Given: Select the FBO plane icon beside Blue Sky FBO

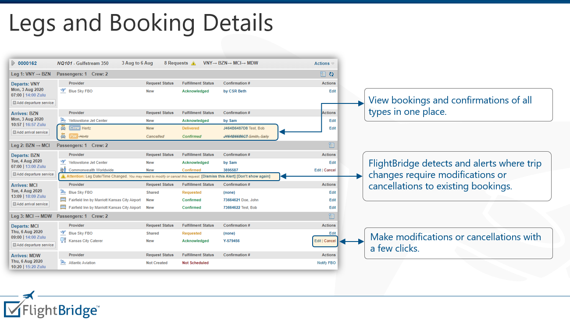Looking at the screenshot, I should point(63,91).
